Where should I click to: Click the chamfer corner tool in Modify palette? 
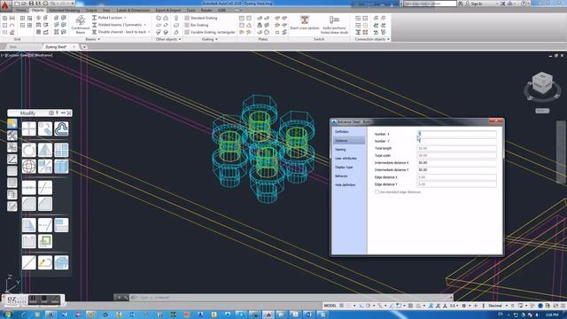45,204
